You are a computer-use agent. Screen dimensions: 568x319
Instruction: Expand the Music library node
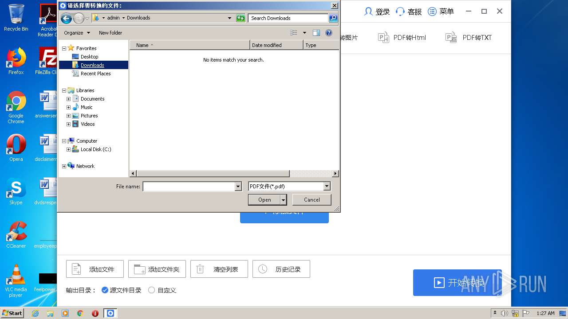(68, 107)
